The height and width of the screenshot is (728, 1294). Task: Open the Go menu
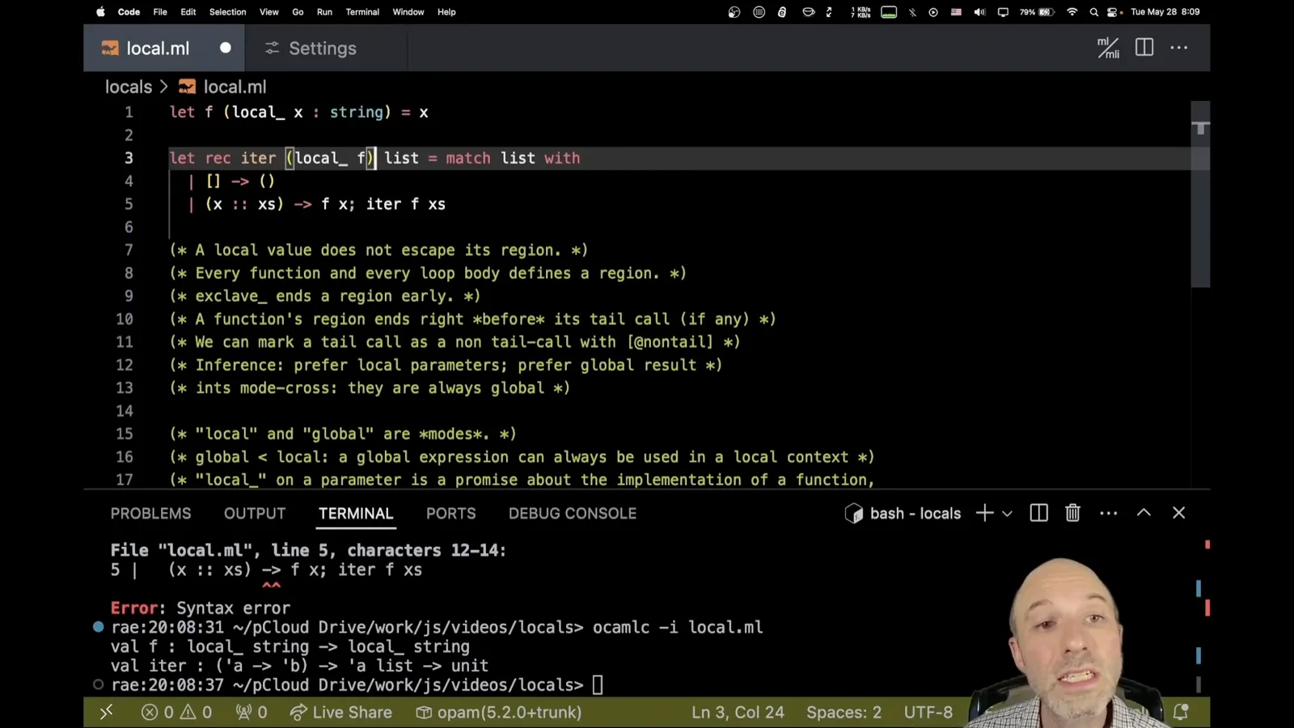click(x=298, y=12)
